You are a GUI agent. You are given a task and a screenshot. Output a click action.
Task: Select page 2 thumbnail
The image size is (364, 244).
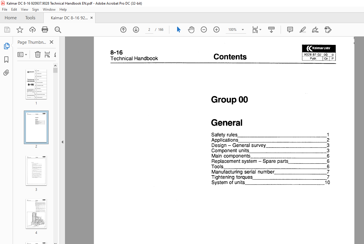coord(36,127)
